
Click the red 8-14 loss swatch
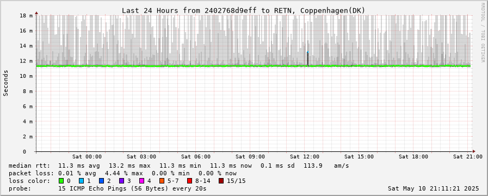[189, 181]
